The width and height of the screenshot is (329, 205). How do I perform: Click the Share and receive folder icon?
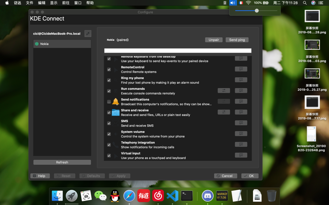click(116, 112)
